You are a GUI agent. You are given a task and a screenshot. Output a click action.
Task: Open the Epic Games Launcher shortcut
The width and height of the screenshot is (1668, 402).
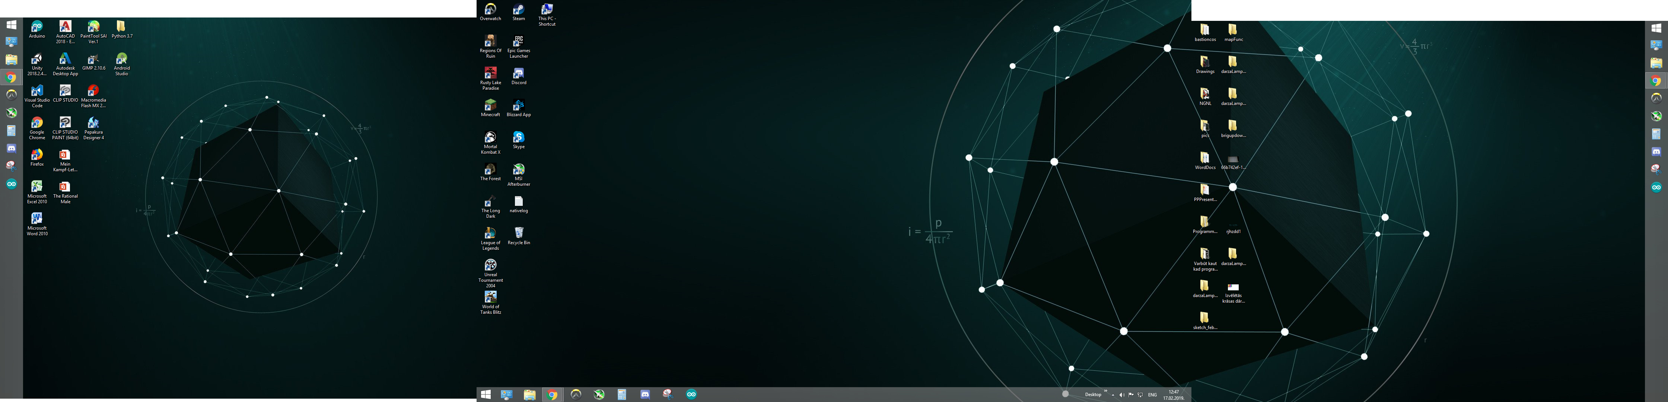pyautogui.click(x=519, y=47)
